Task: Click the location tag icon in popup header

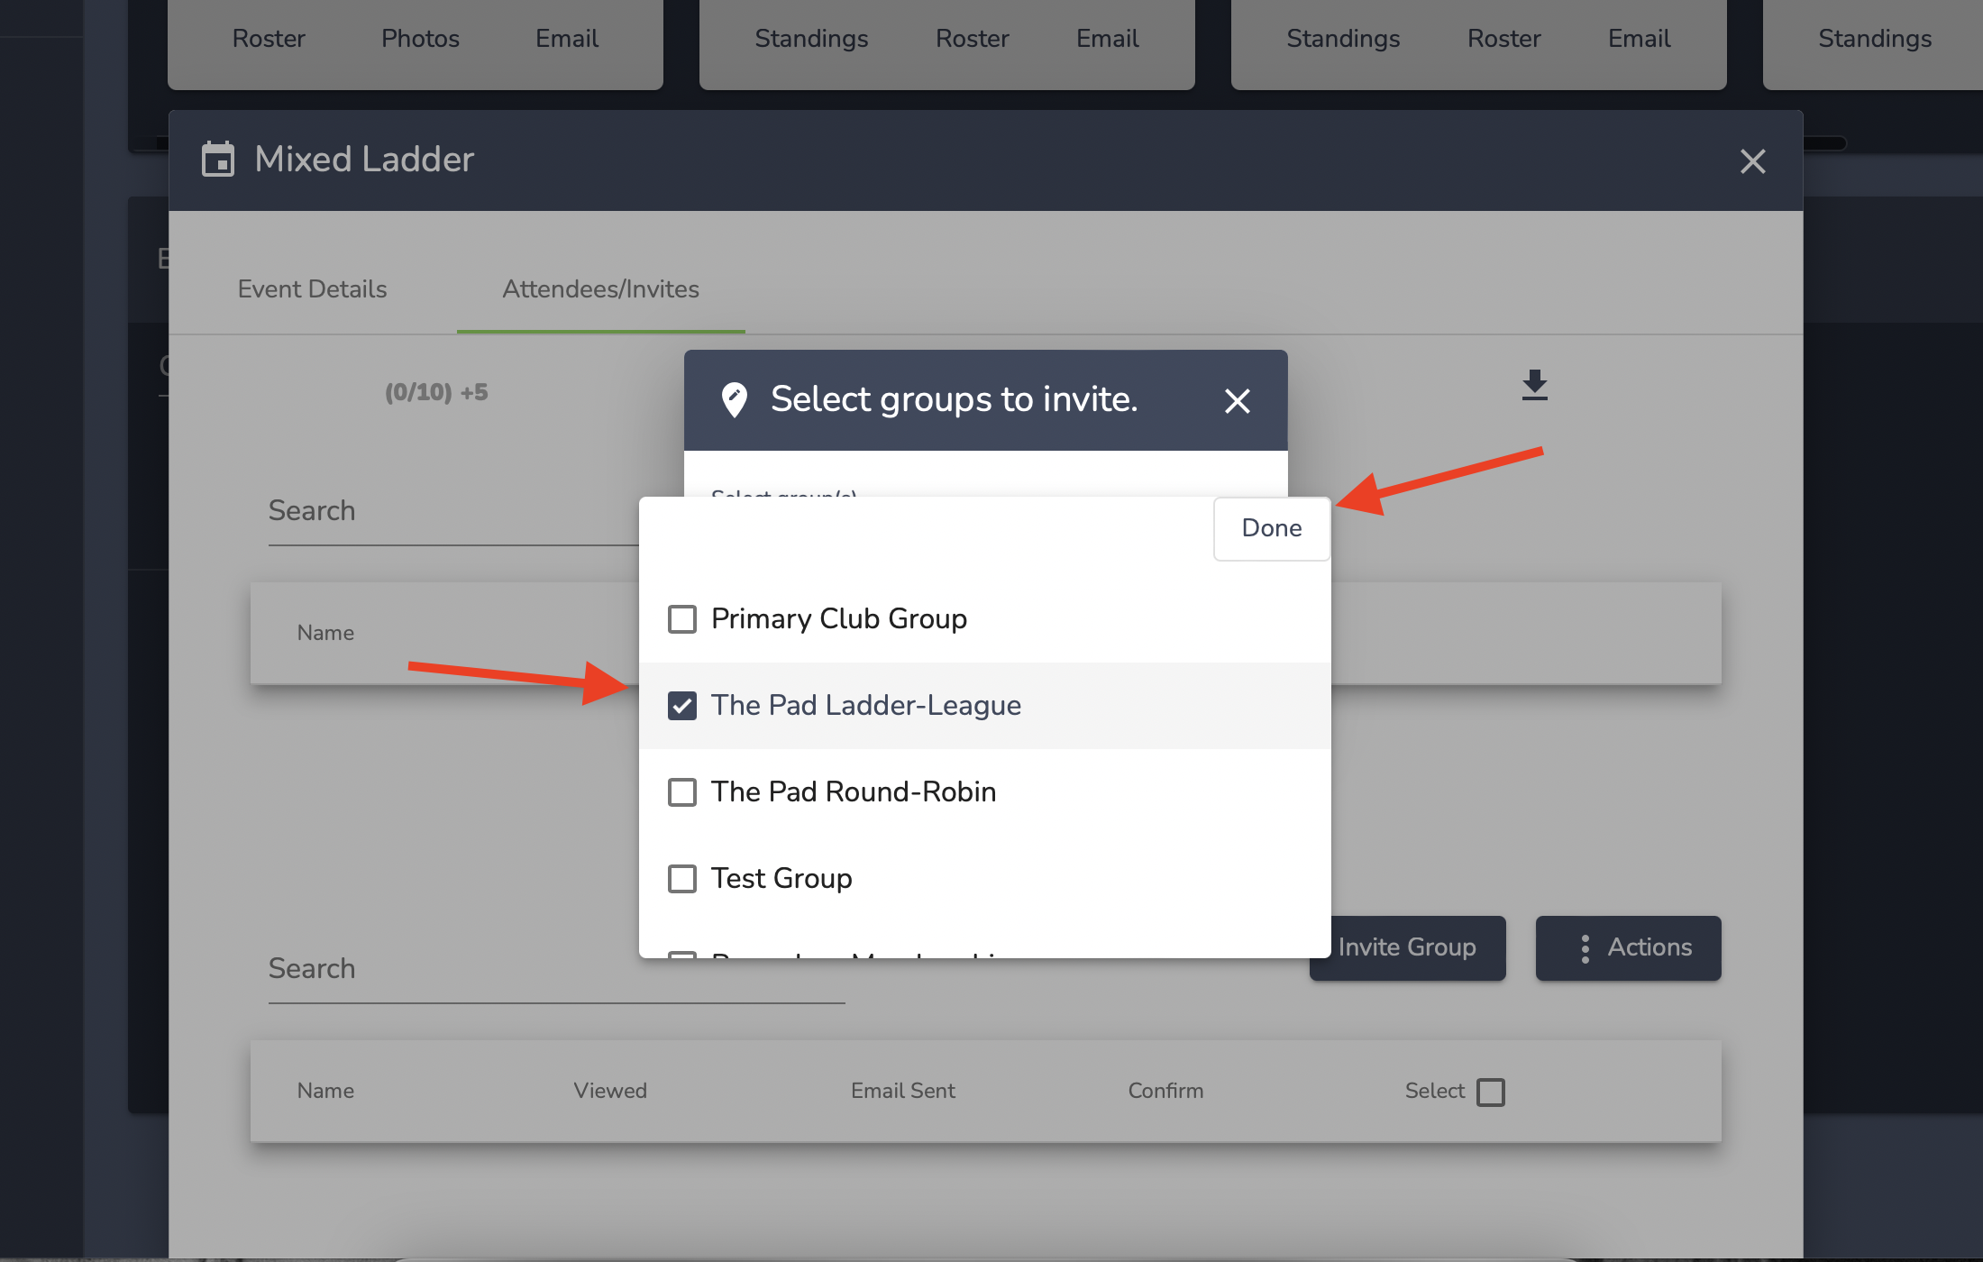Action: click(735, 399)
